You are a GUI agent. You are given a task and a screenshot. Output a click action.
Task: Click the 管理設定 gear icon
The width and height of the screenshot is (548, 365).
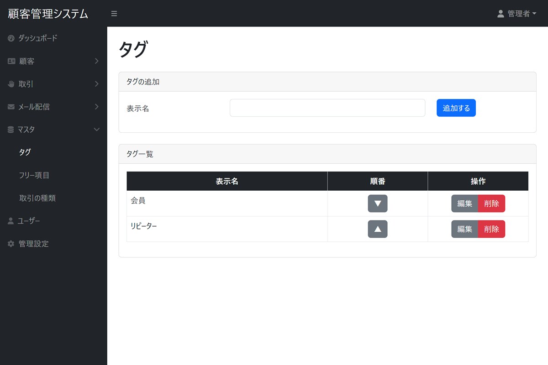point(11,244)
